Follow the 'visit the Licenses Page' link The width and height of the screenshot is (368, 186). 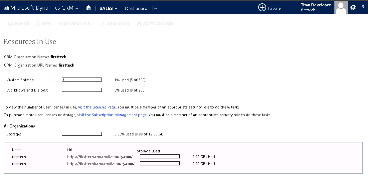(x=97, y=107)
